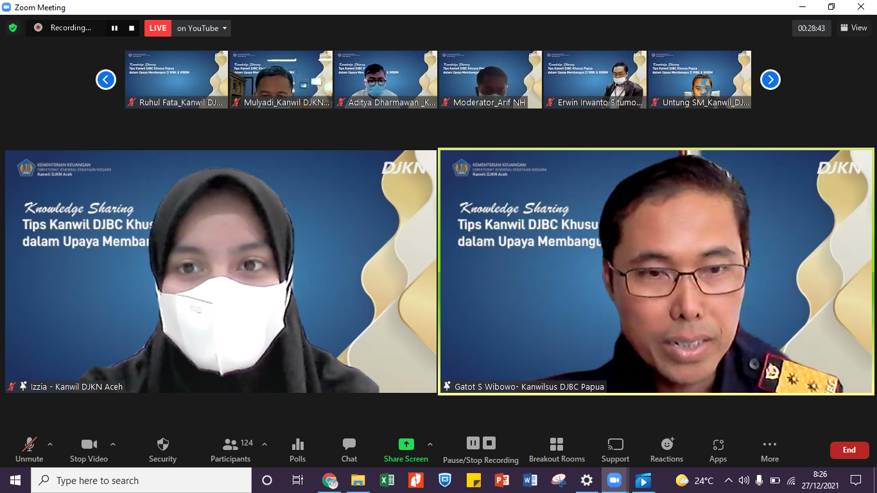Viewport: 877px width, 493px height.
Task: Open the View layout menu
Action: pos(853,28)
